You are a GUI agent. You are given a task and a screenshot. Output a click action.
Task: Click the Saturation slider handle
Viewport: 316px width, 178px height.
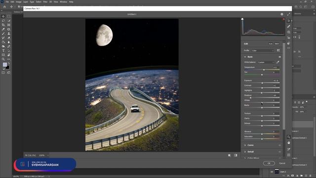(x=262, y=139)
